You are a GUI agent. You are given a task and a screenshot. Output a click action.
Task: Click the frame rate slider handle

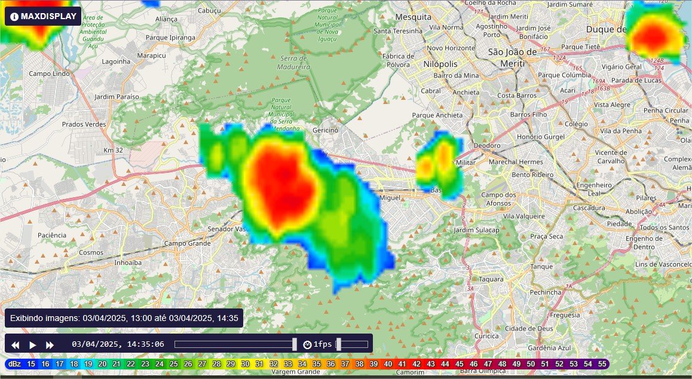338,344
